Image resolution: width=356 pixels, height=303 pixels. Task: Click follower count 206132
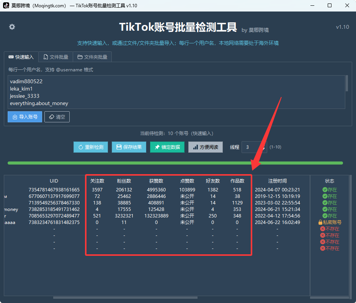tap(124, 190)
